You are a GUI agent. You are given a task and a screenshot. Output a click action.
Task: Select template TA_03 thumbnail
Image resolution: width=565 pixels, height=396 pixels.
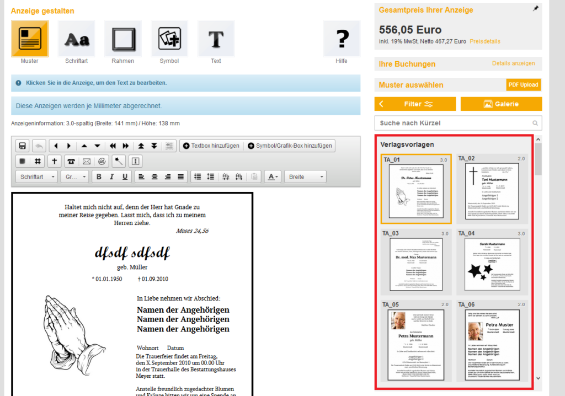(x=416, y=262)
